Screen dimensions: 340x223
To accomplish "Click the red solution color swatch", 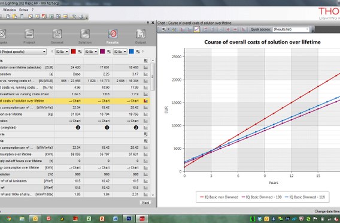I will (x=73, y=52).
